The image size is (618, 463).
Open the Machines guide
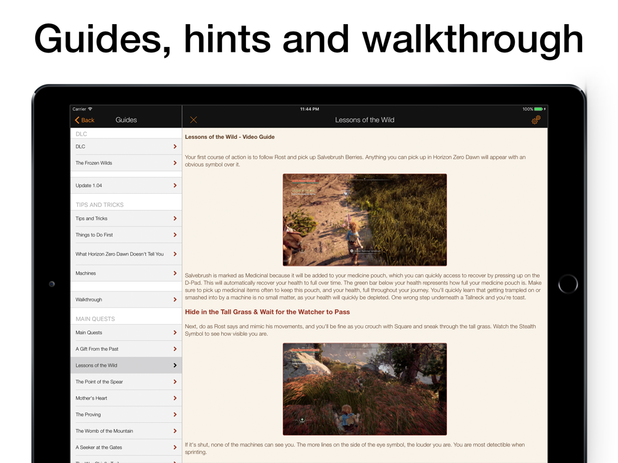coord(126,273)
